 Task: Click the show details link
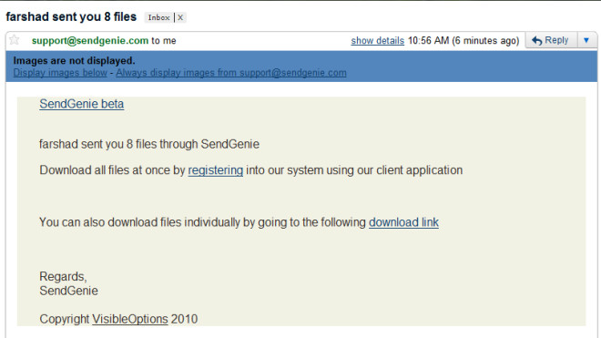click(378, 41)
